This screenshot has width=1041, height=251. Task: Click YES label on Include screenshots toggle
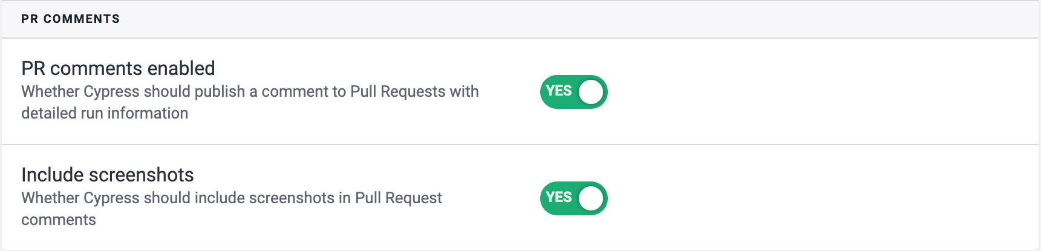[558, 198]
